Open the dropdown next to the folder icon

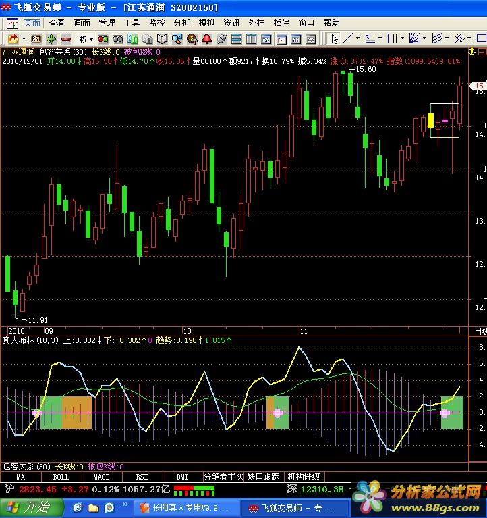click(x=24, y=39)
